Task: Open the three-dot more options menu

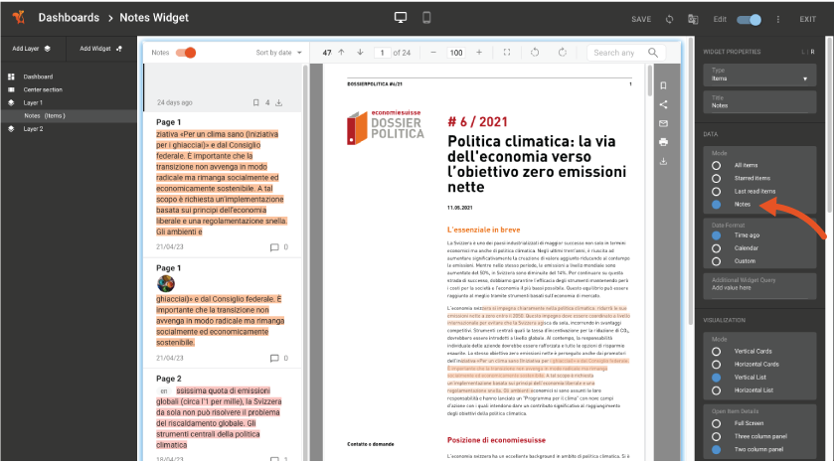Action: point(778,19)
